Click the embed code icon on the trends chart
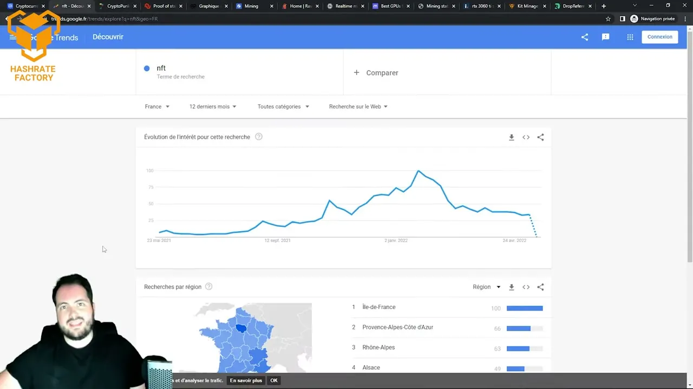Viewport: 693px width, 389px height. (x=526, y=137)
